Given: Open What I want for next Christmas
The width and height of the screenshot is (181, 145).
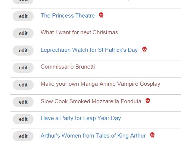Looking at the screenshot, I should 79,32.
